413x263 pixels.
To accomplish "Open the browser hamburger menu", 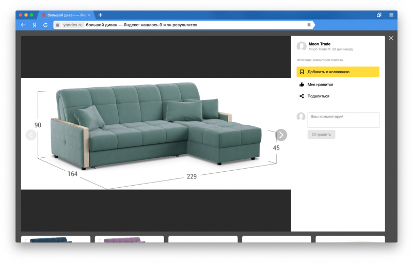I will click(391, 15).
